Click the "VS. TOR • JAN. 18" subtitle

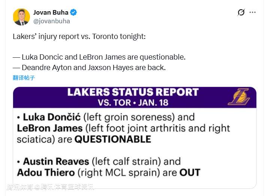pyautogui.click(x=133, y=102)
